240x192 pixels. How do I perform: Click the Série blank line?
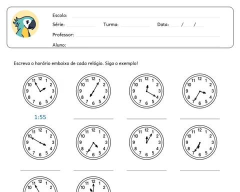point(81,26)
